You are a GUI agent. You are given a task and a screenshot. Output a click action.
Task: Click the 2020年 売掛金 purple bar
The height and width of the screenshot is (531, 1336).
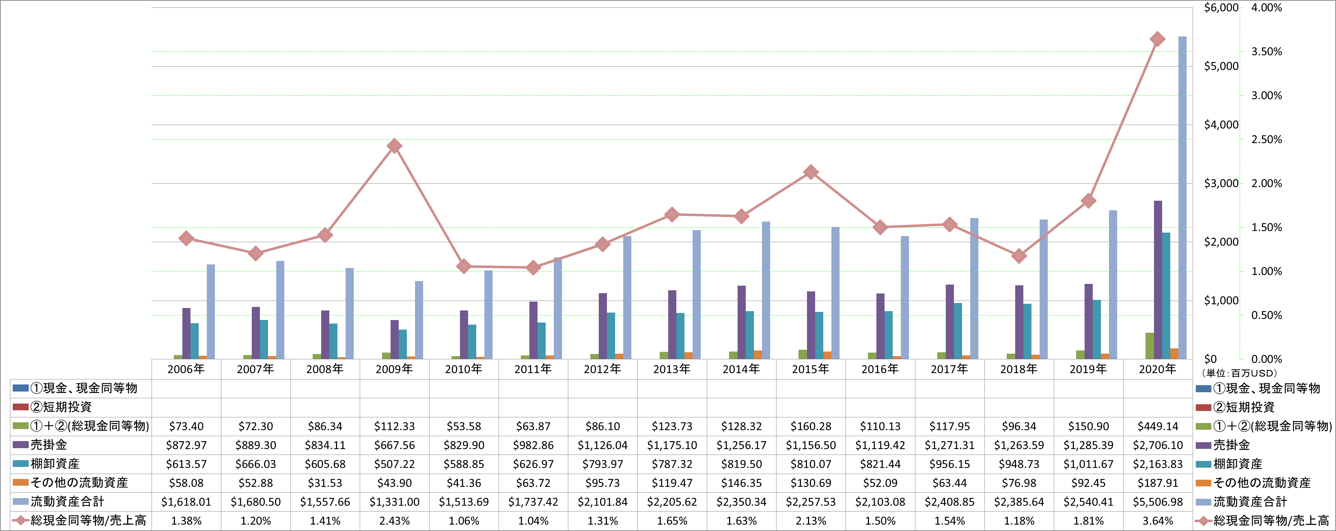click(1158, 280)
